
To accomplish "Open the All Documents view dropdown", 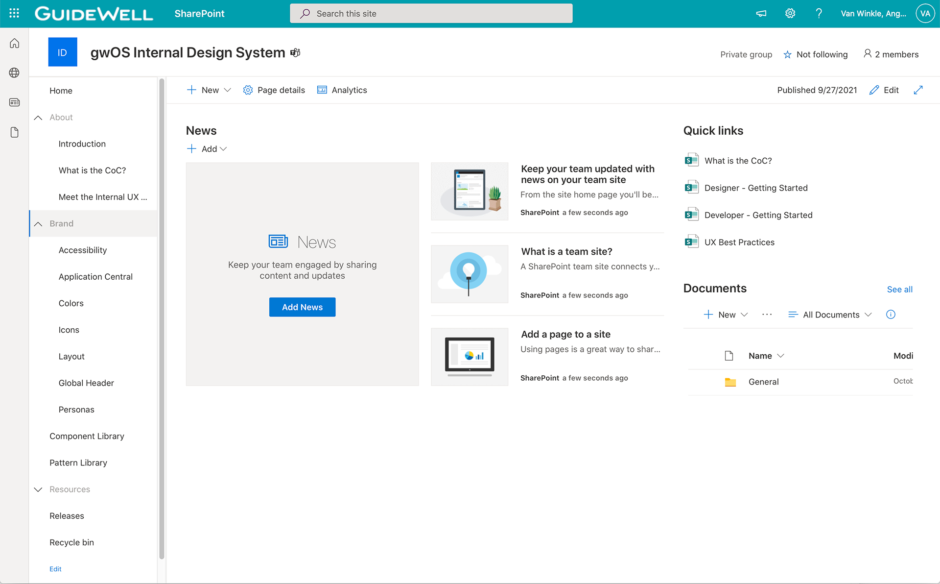I will tap(830, 315).
